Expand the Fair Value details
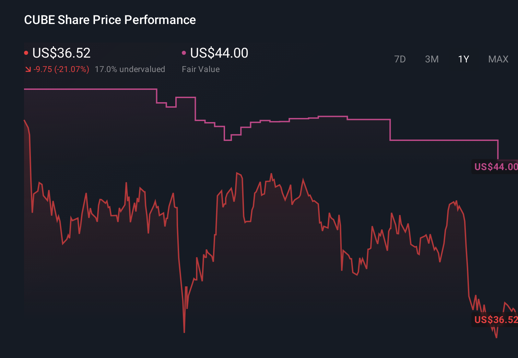The image size is (518, 358). [201, 69]
